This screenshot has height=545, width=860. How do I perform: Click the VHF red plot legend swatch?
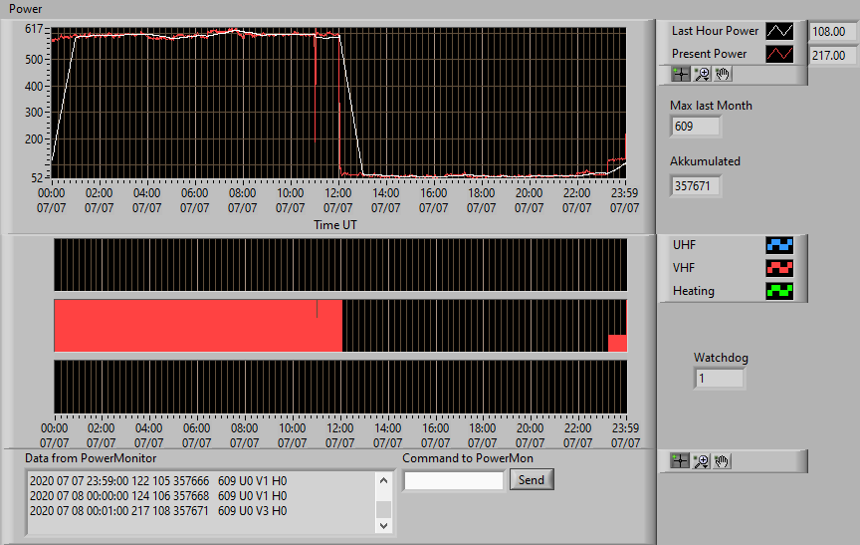pyautogui.click(x=779, y=268)
